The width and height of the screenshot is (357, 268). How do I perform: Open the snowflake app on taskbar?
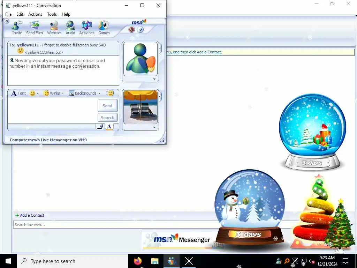pyautogui.click(x=189, y=261)
